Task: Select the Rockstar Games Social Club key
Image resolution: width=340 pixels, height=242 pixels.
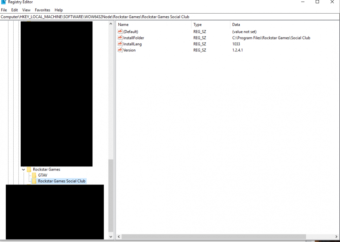Action: coord(62,181)
